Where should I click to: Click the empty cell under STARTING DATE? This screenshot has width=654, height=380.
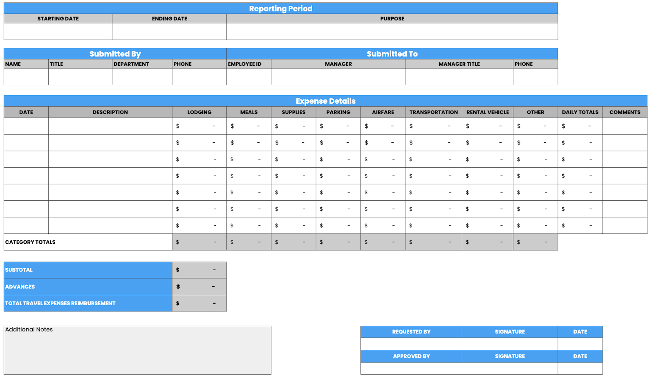[58, 31]
